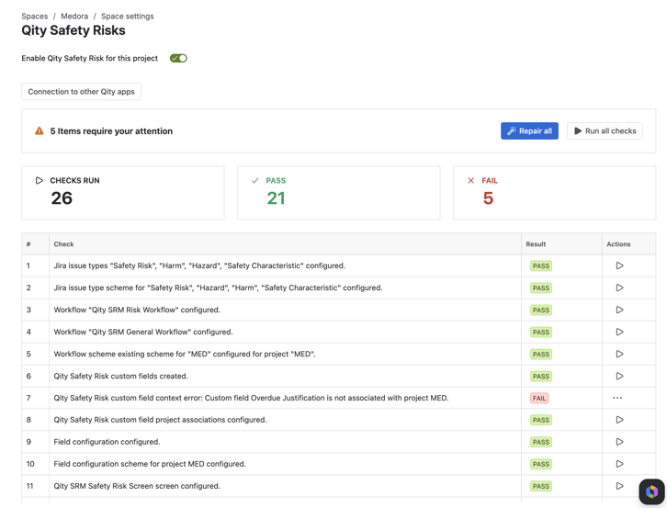
Task: Click the PASS badge on row 5
Action: 540,355
